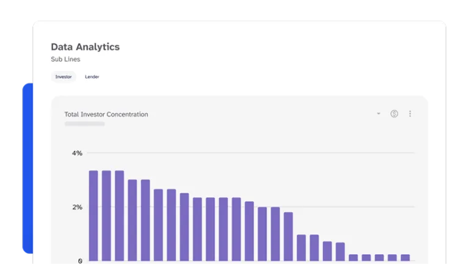Screen dimensions: 469x264
Task: Click the blue vertical strip on the left
Action: (27, 168)
